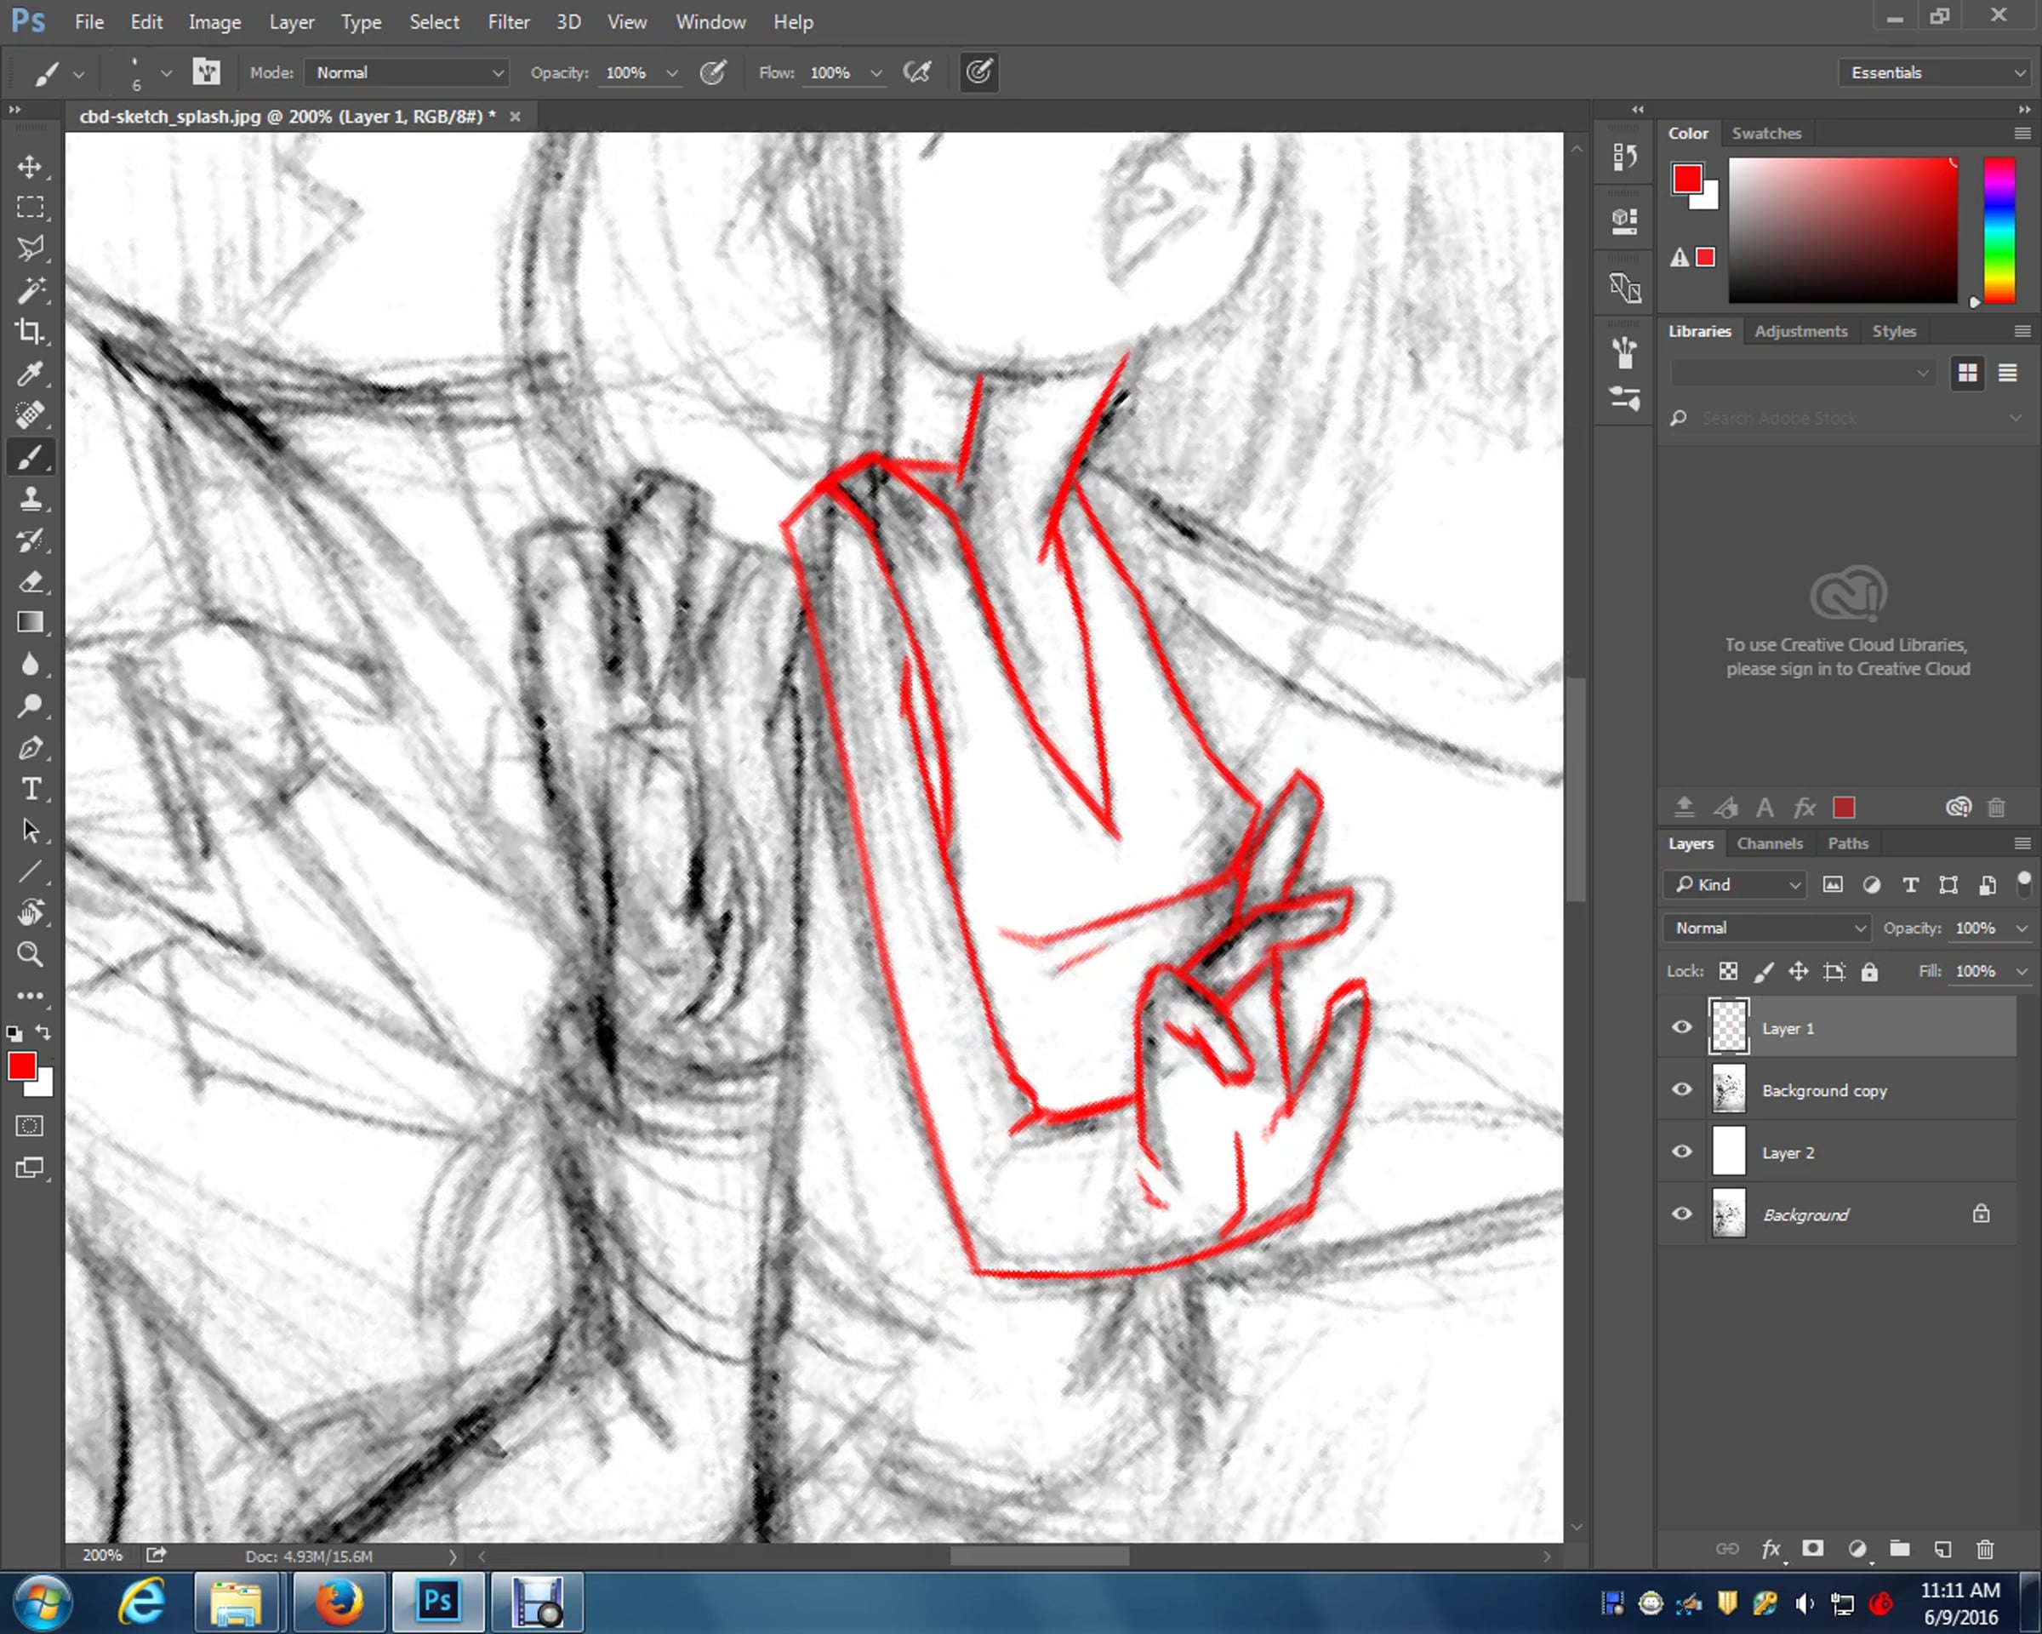The image size is (2042, 1634).
Task: Select the Move tool
Action: click(x=30, y=167)
